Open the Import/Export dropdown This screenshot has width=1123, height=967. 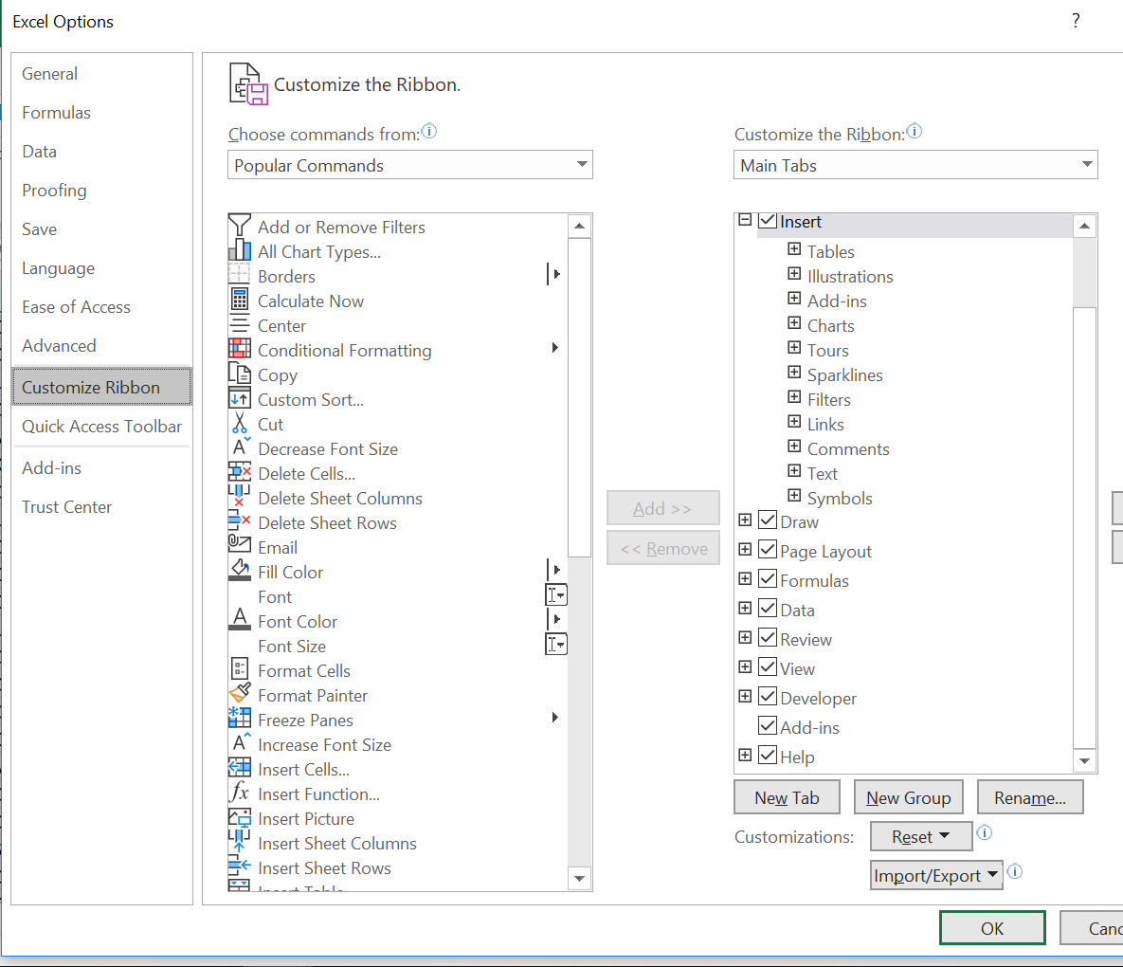tap(936, 874)
